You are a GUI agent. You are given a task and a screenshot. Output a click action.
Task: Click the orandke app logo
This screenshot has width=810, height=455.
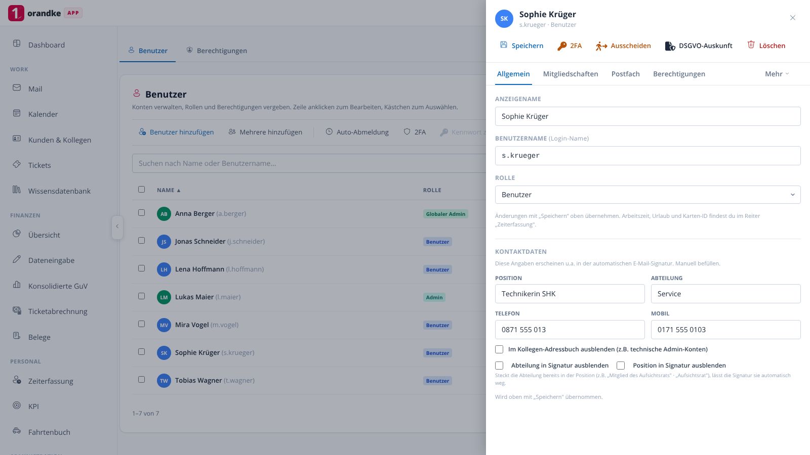pyautogui.click(x=16, y=13)
